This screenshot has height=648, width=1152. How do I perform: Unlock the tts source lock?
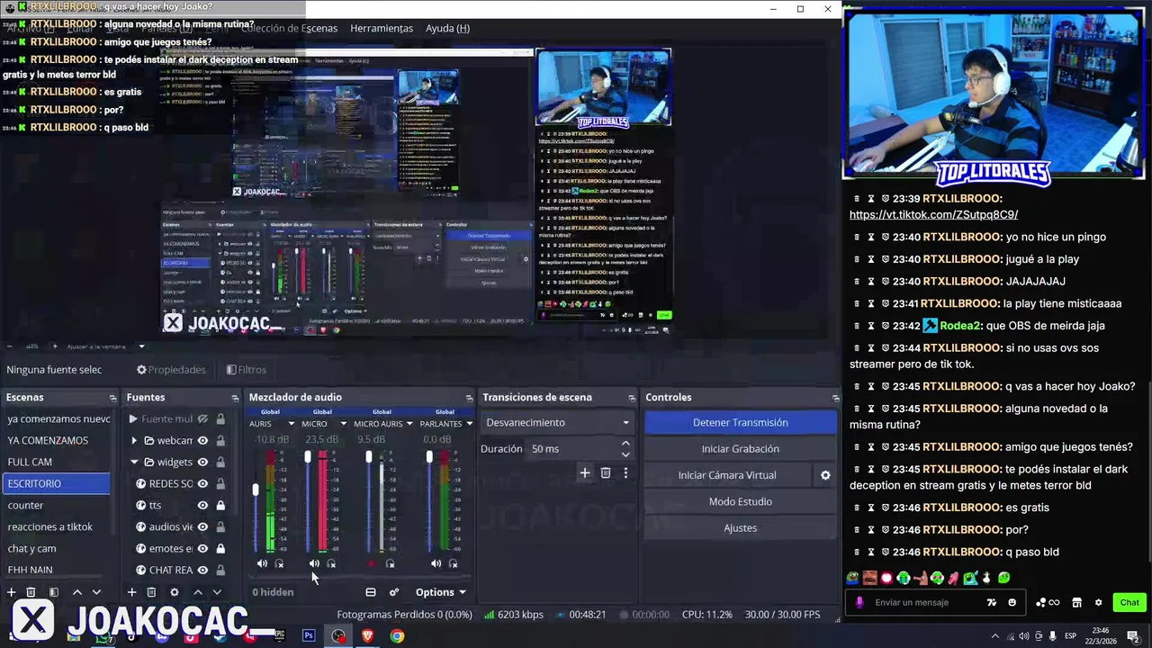220,505
